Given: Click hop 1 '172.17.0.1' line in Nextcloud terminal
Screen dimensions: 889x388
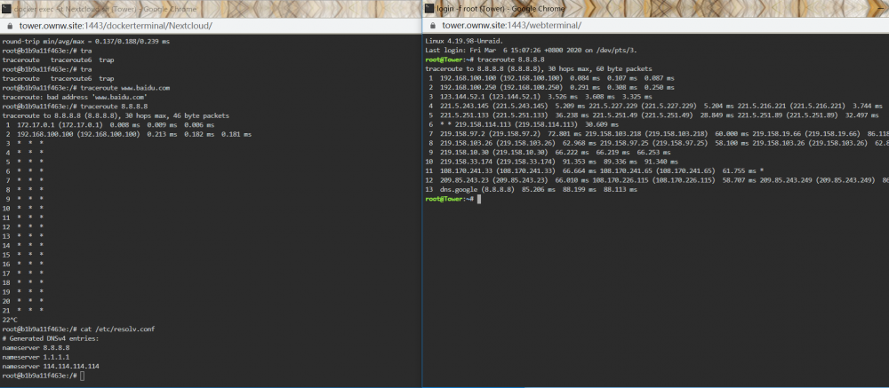Looking at the screenshot, I should (x=108, y=124).
